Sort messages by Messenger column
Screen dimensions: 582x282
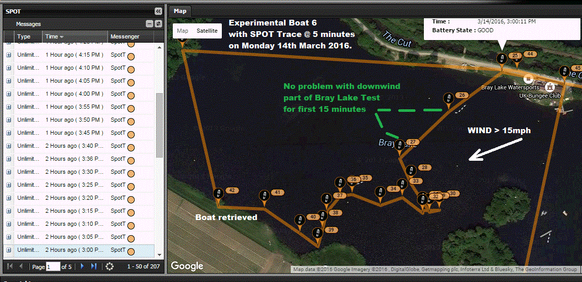tap(130, 36)
